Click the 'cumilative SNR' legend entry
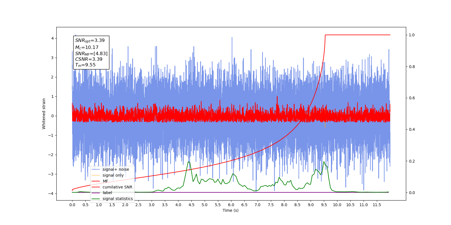 [112, 187]
